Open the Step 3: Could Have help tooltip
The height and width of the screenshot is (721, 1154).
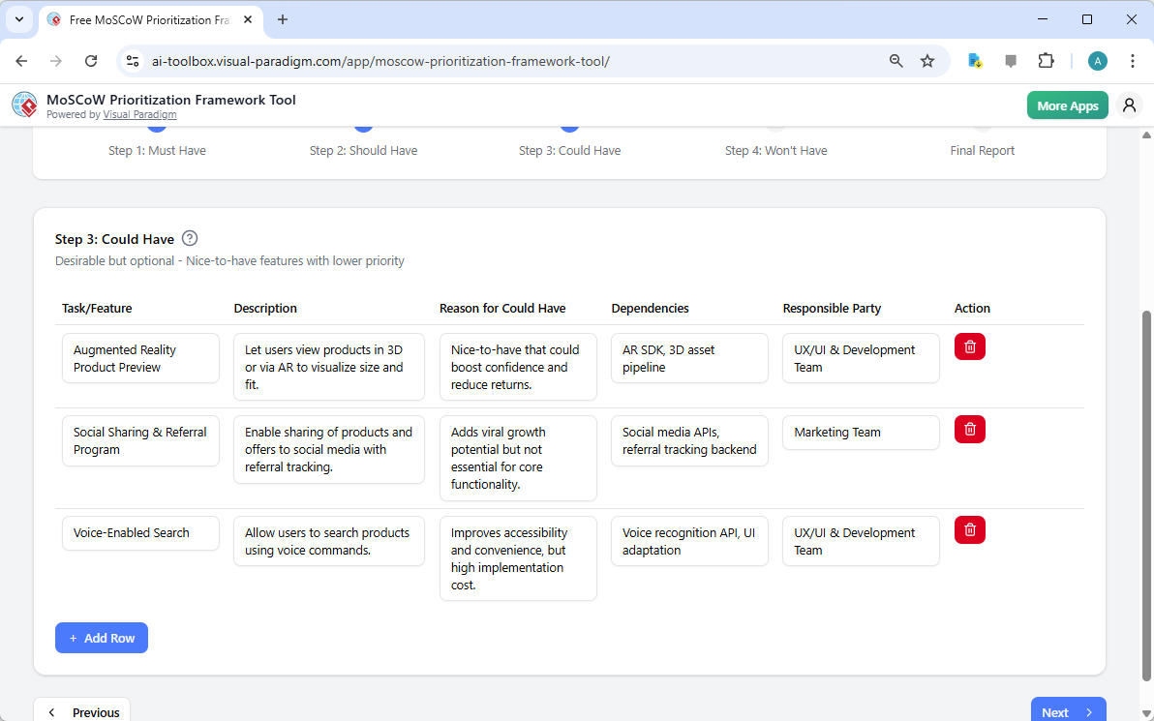coord(190,238)
